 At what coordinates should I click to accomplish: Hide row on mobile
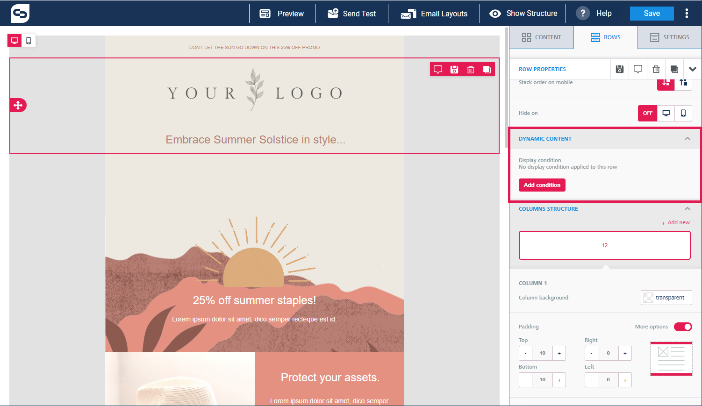click(x=683, y=113)
